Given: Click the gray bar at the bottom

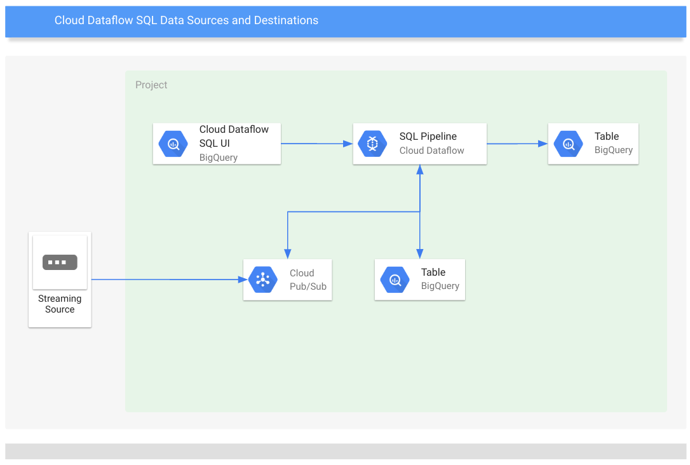Looking at the screenshot, I should point(346,452).
